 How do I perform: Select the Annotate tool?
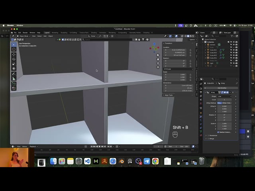click(x=14, y=74)
